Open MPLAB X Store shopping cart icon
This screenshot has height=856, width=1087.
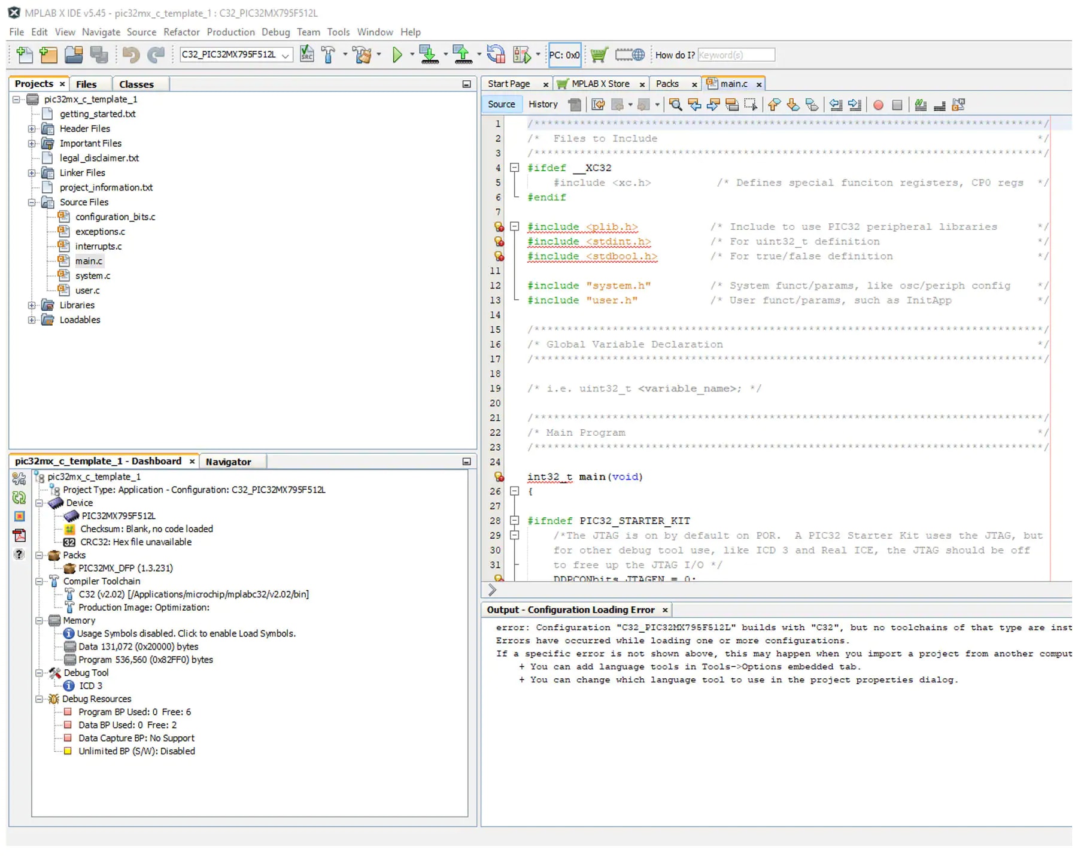(x=598, y=55)
